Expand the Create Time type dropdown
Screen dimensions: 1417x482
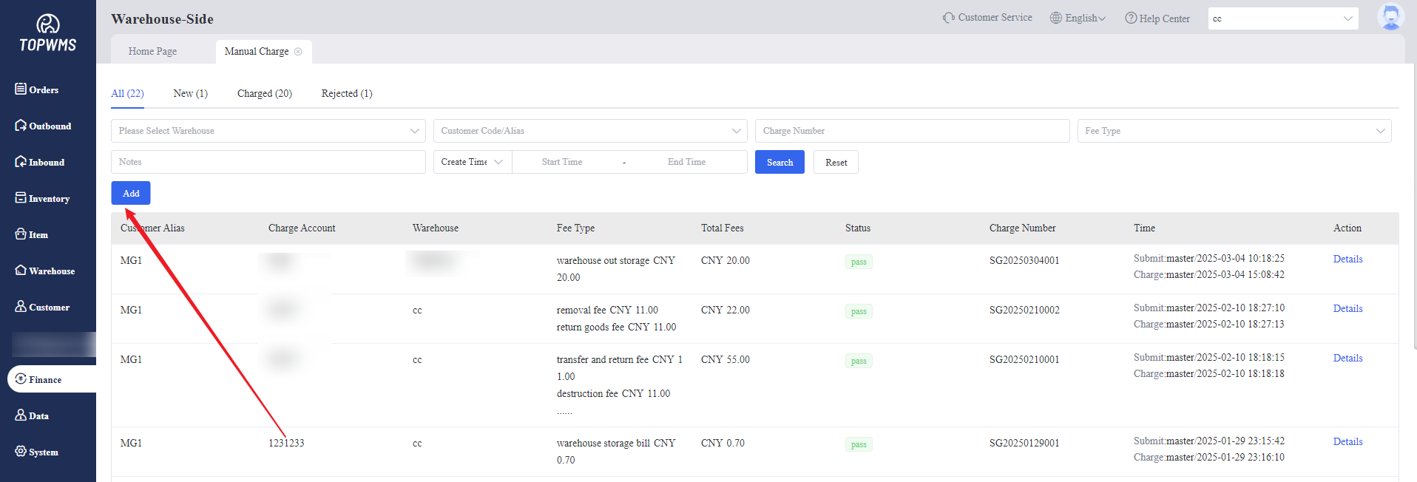[x=472, y=162]
